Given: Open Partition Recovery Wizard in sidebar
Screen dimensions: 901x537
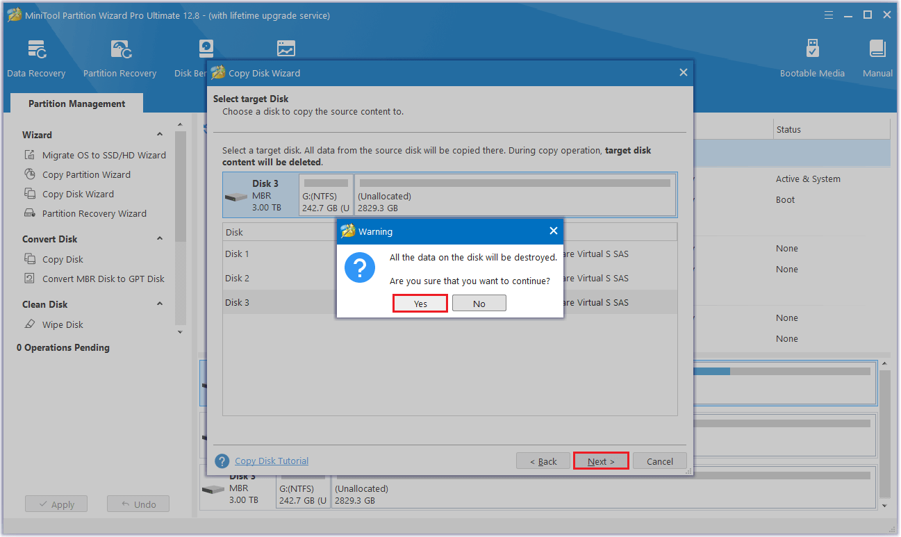Looking at the screenshot, I should (94, 214).
